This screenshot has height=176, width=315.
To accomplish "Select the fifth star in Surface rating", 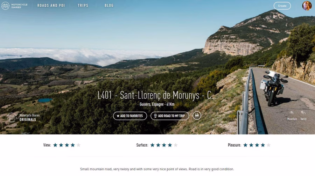I will click(176, 145).
